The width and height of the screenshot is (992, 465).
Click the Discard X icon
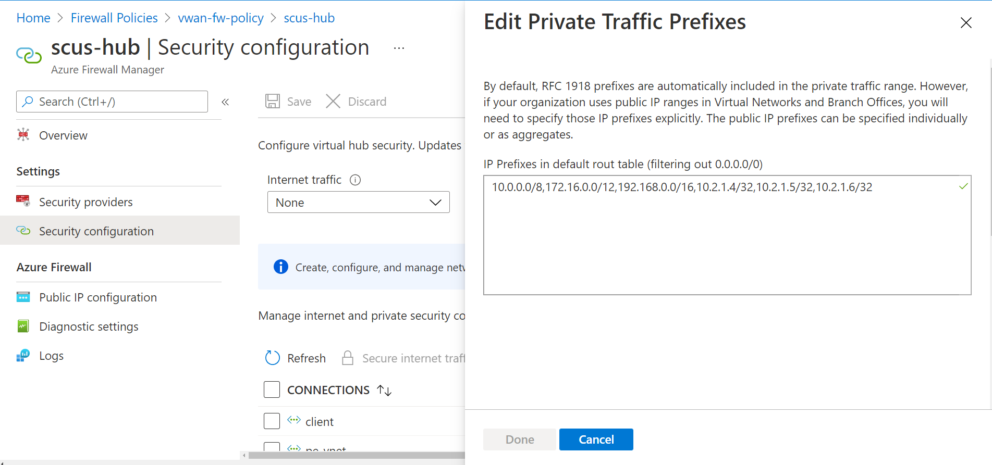click(333, 101)
